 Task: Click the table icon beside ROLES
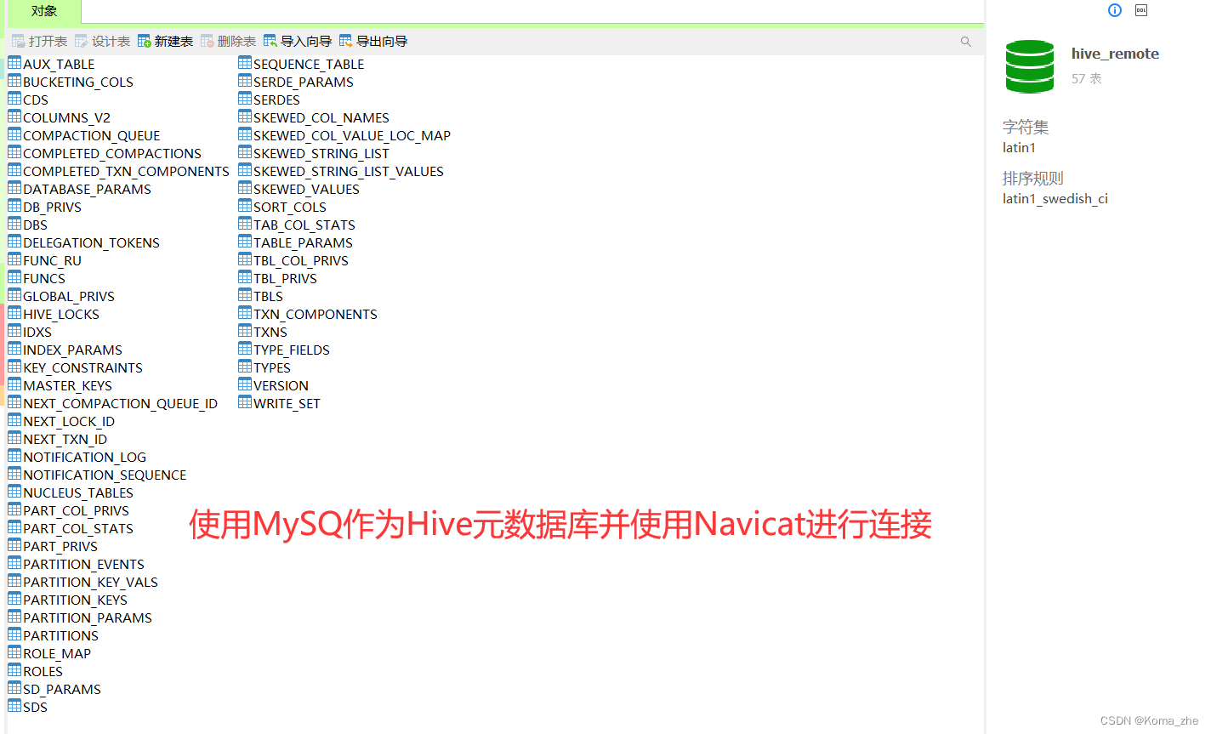coord(14,670)
